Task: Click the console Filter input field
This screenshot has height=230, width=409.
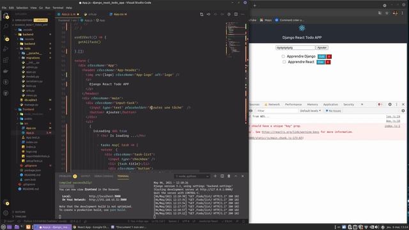Action: [277, 111]
